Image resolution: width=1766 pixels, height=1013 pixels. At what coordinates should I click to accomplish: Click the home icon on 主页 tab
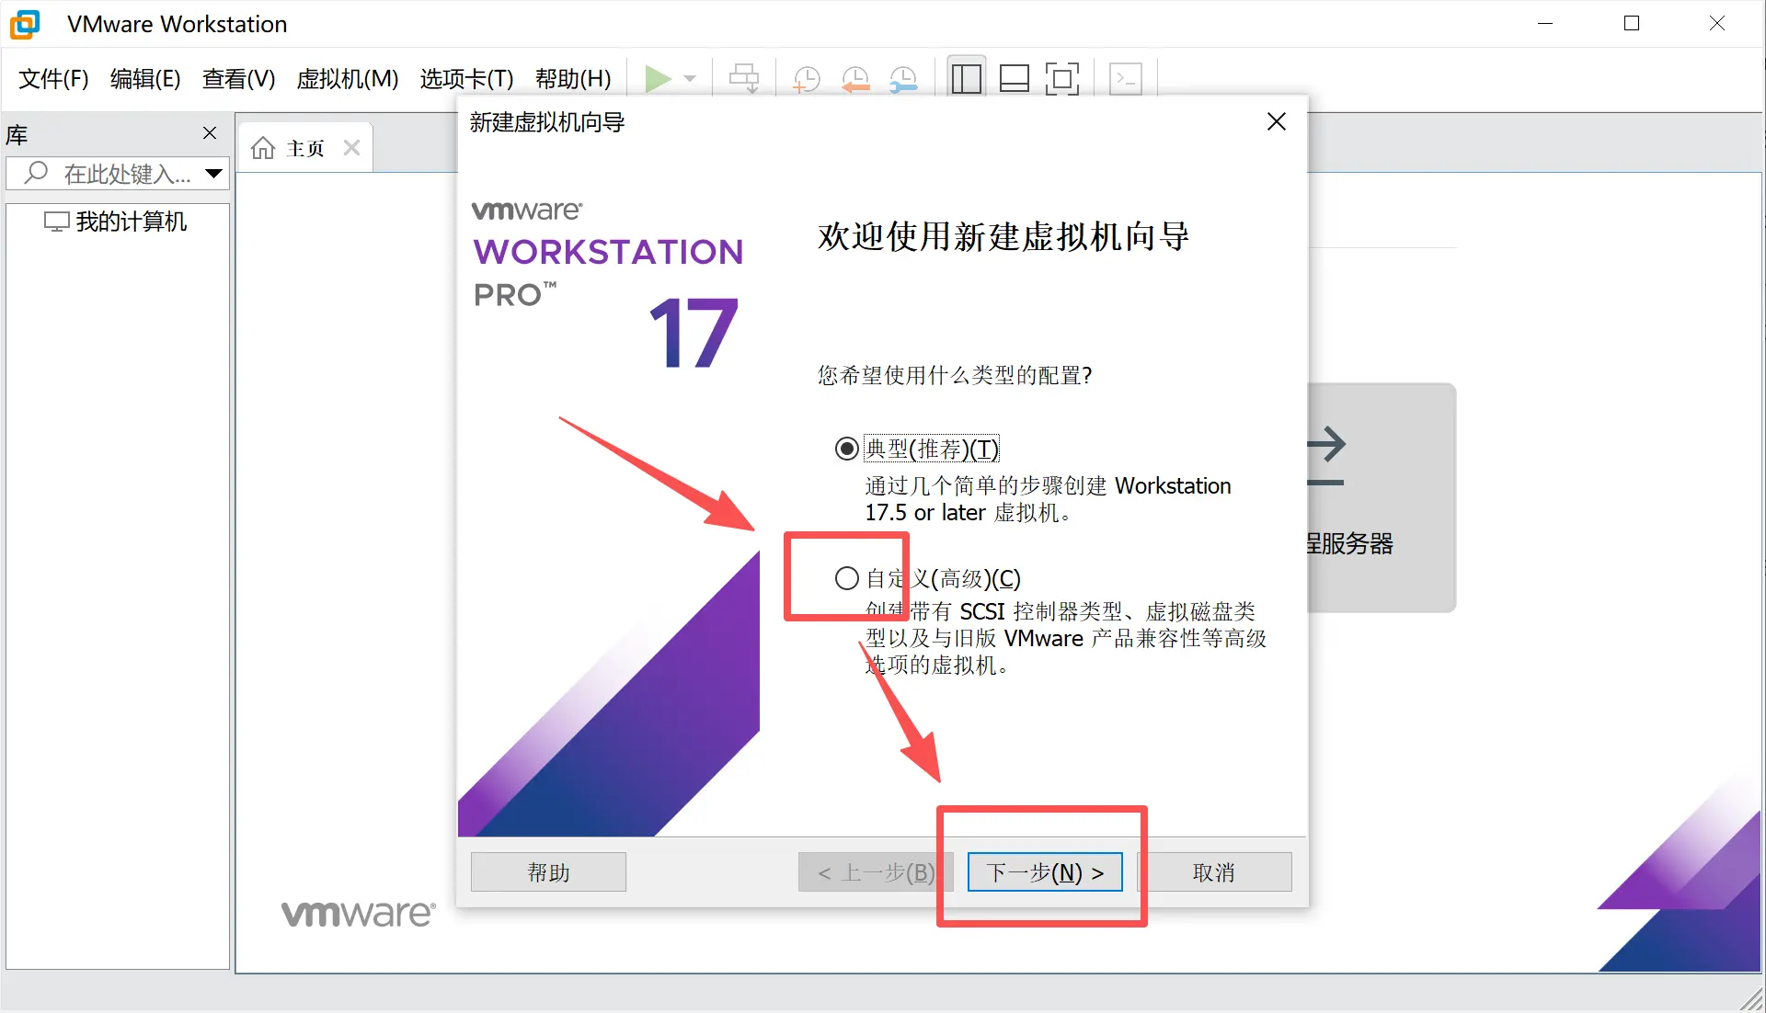point(263,148)
